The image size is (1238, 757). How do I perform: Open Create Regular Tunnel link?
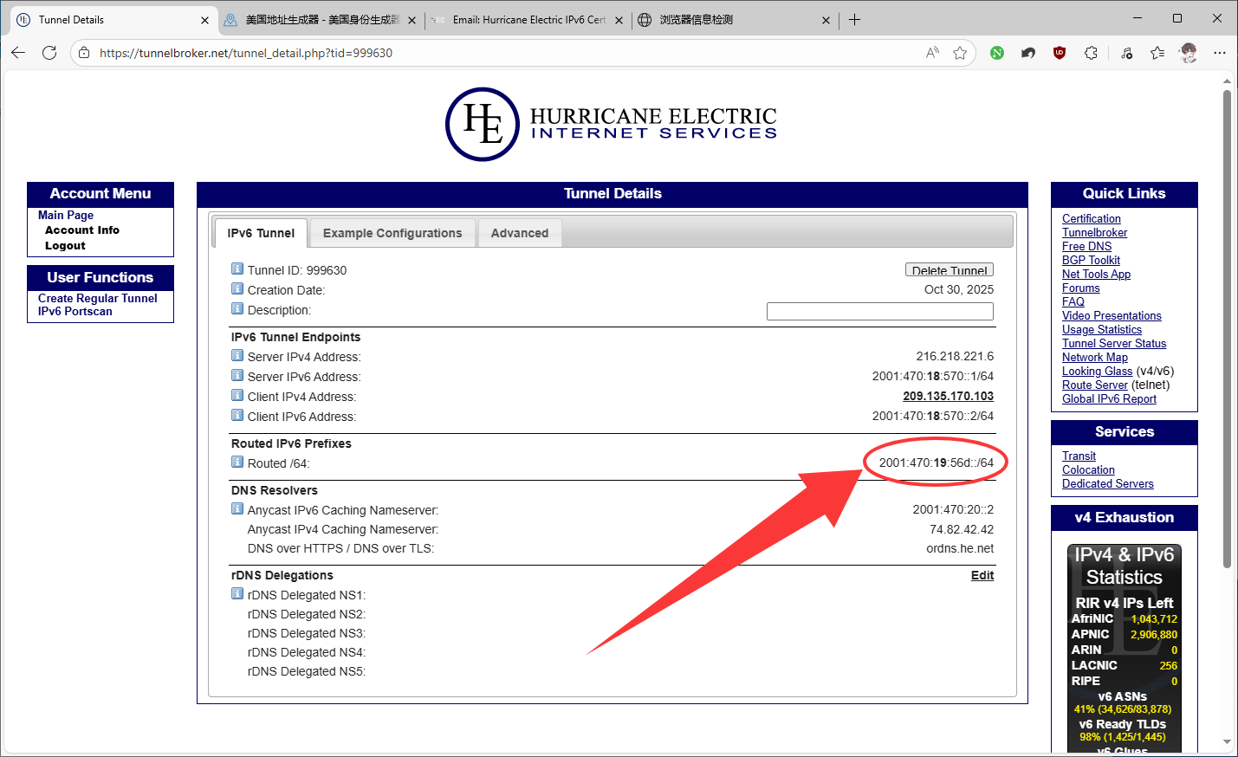[97, 298]
